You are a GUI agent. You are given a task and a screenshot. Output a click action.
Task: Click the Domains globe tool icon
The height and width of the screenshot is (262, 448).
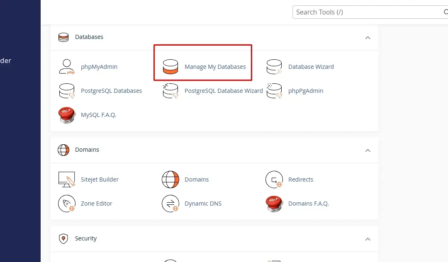coord(170,180)
